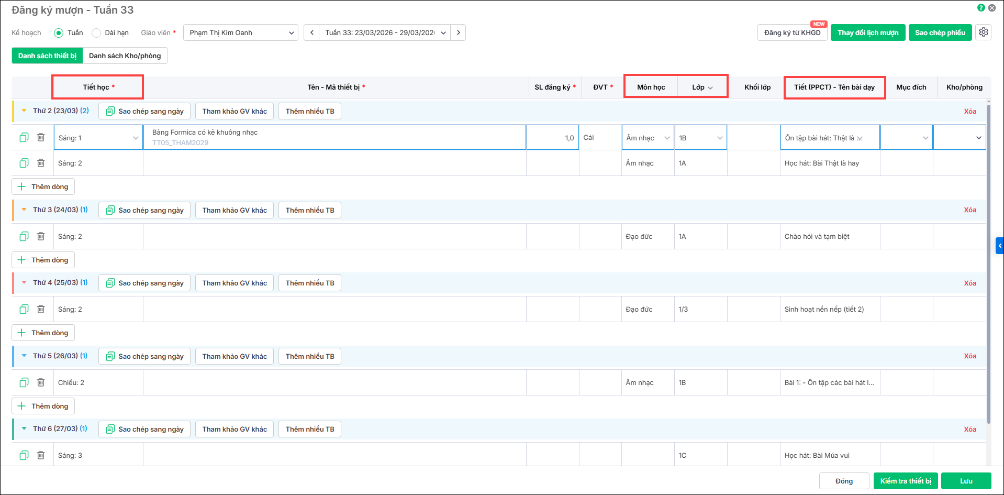Click Sao chép sang ngày for Thứ 2
This screenshot has height=495, width=1004.
point(144,111)
